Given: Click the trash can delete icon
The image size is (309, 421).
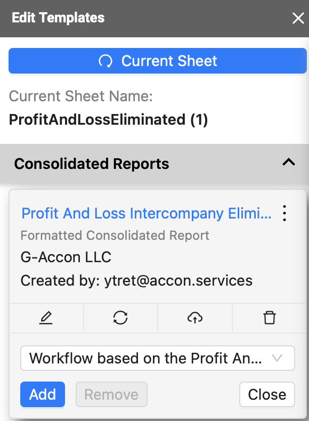Looking at the screenshot, I should point(269,318).
